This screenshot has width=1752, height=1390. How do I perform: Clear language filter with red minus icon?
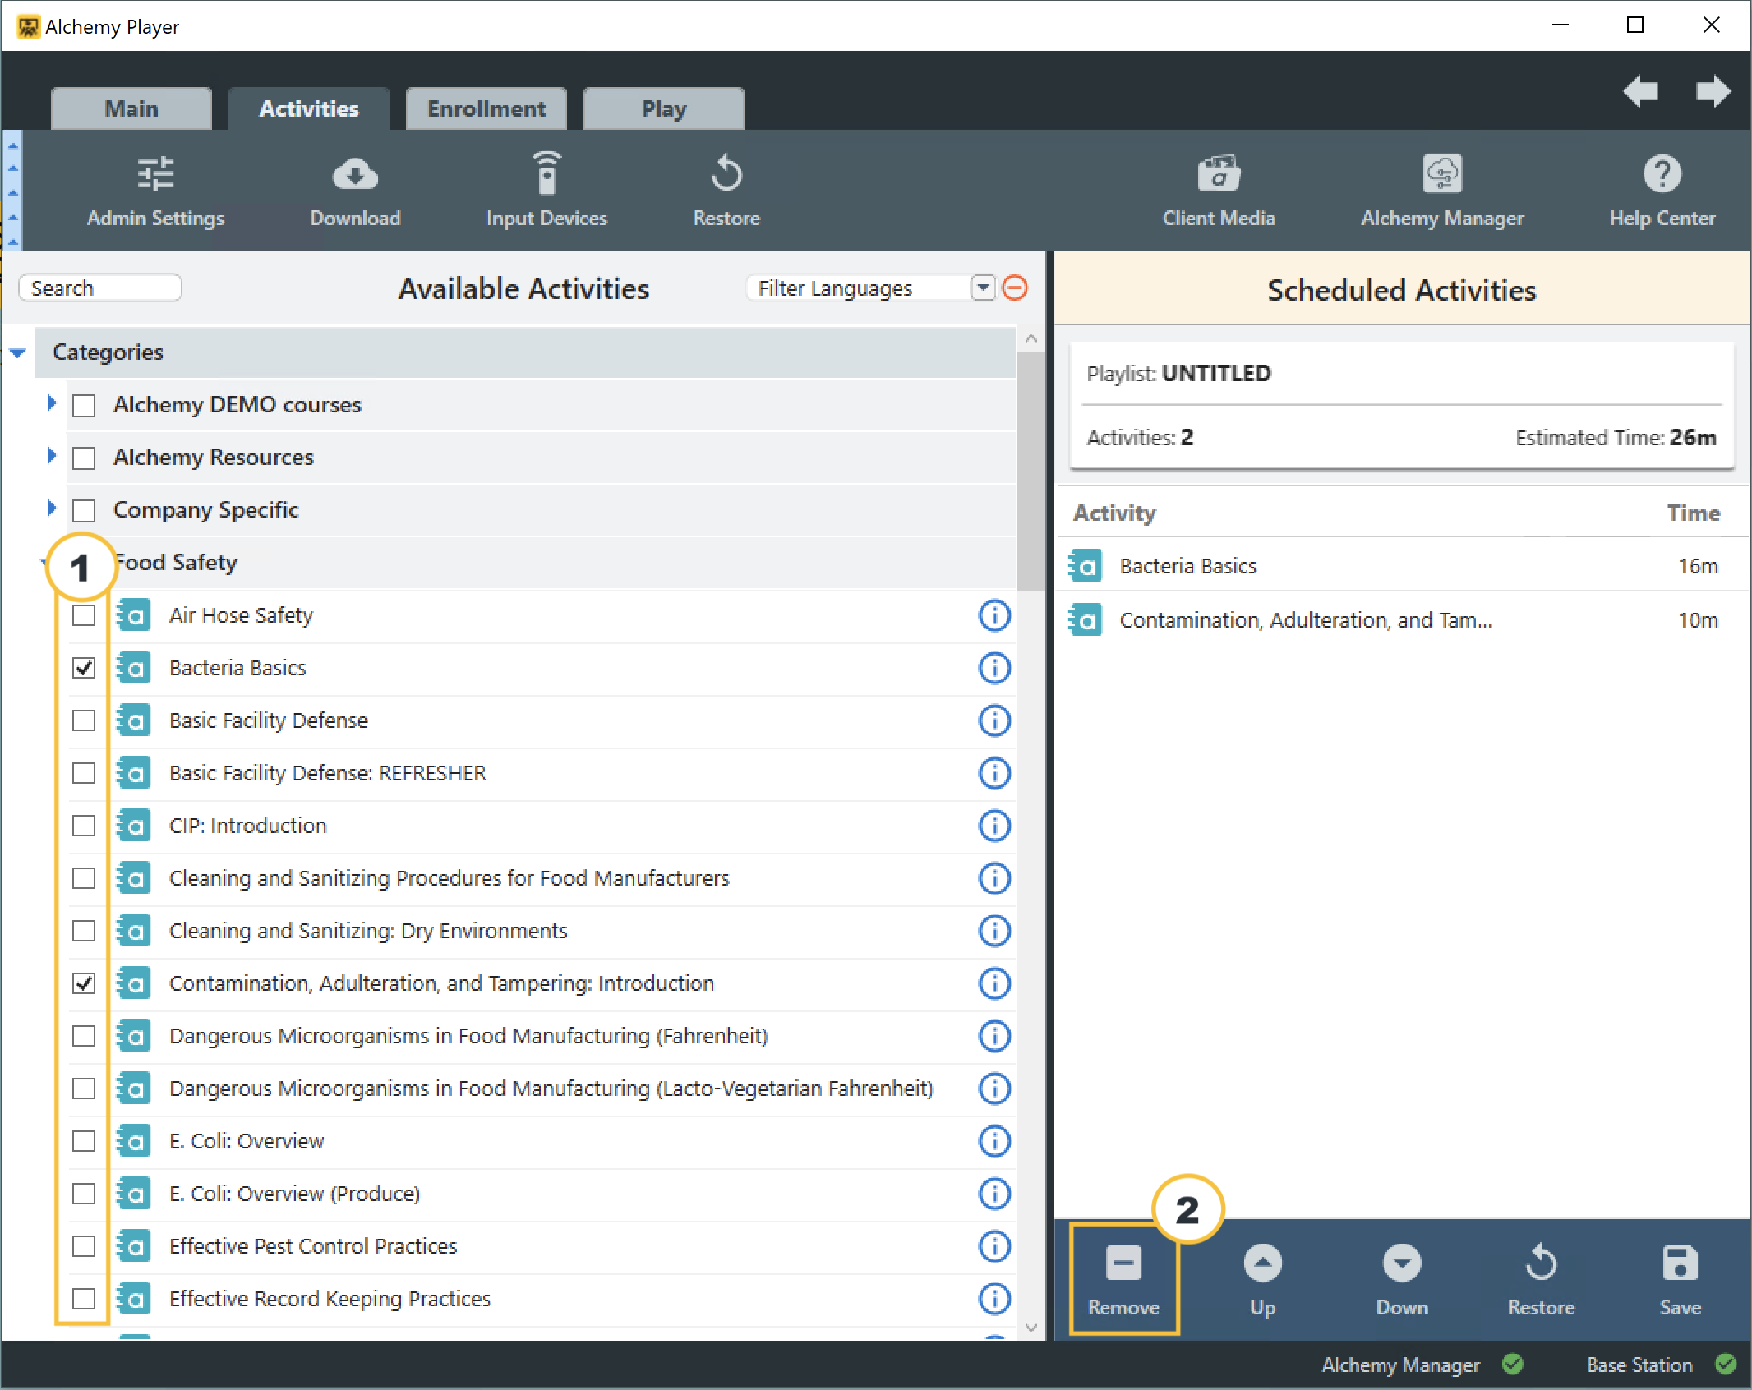[1015, 288]
